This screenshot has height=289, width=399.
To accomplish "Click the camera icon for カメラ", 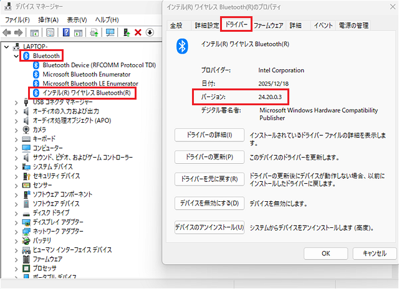I will pos(26,130).
